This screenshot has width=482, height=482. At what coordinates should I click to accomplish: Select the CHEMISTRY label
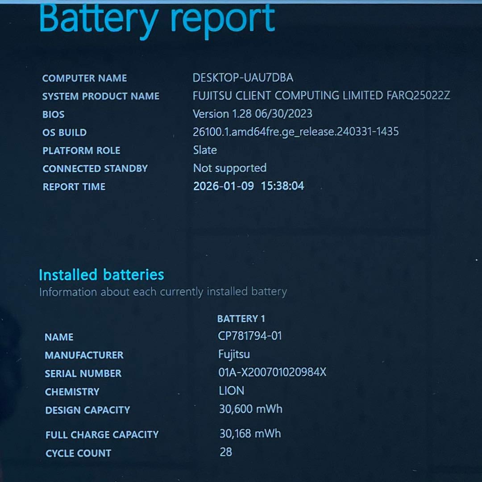(x=72, y=392)
